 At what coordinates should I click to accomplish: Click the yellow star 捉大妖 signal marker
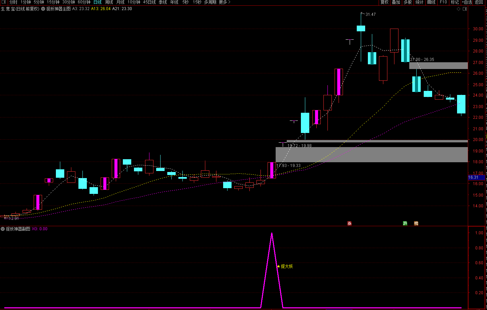[x=278, y=266]
